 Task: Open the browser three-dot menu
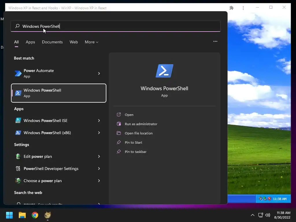[243, 8]
